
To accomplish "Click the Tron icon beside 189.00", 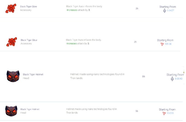I will pos(162,44).
